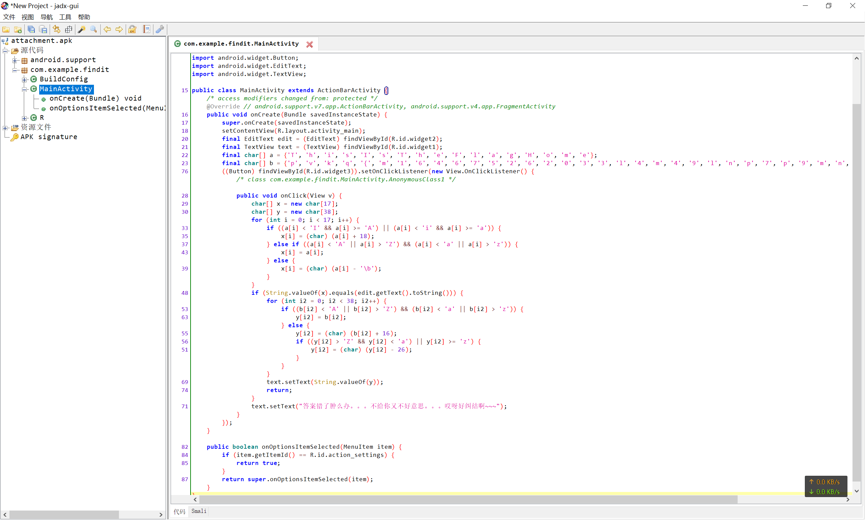This screenshot has height=520, width=865.
Task: Click the Open file folder icon
Action: 6,29
